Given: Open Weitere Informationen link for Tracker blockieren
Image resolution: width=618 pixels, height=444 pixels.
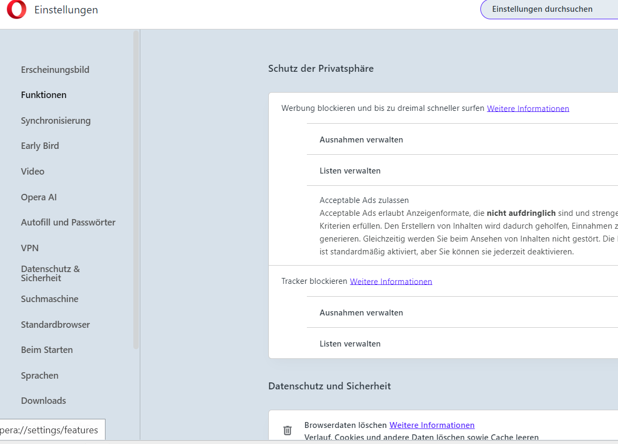Looking at the screenshot, I should [x=391, y=281].
